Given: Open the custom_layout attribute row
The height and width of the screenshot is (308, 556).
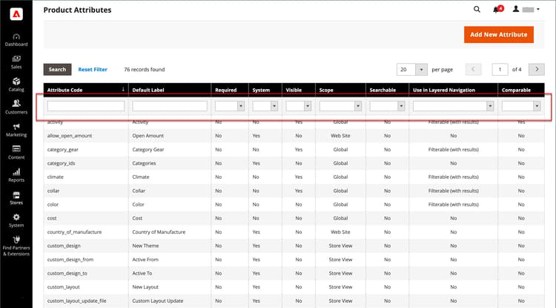Looking at the screenshot, I should [294, 287].
